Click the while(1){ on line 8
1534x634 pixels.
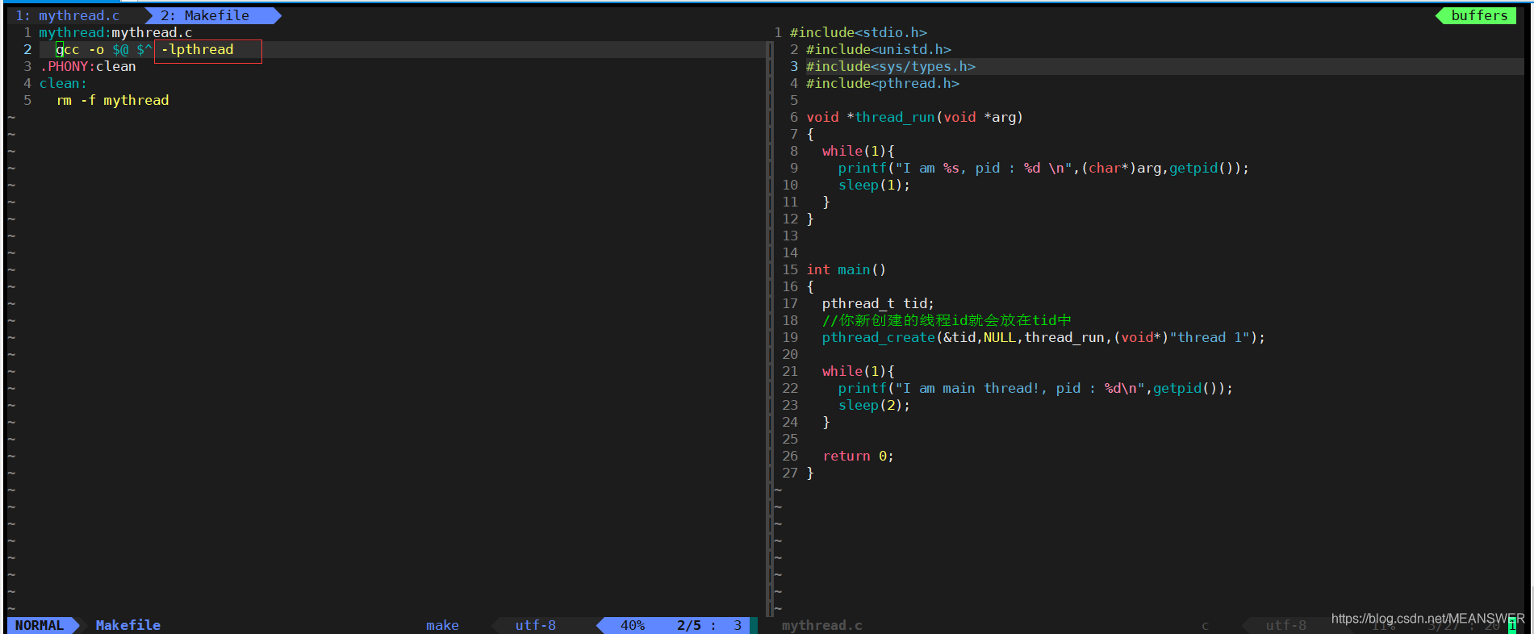click(858, 151)
